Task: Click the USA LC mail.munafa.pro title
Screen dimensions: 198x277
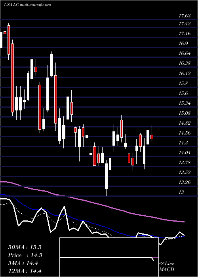Action: [x=27, y=5]
